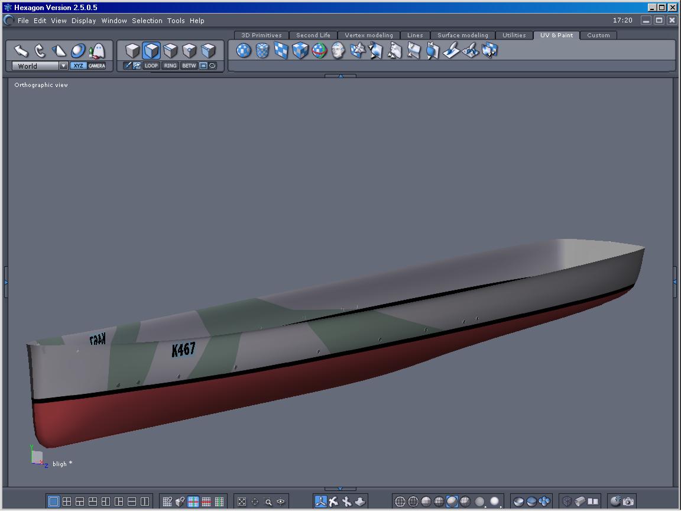Viewport: 681px width, 511px height.
Task: Select the single viewport layout icon
Action: (x=54, y=502)
